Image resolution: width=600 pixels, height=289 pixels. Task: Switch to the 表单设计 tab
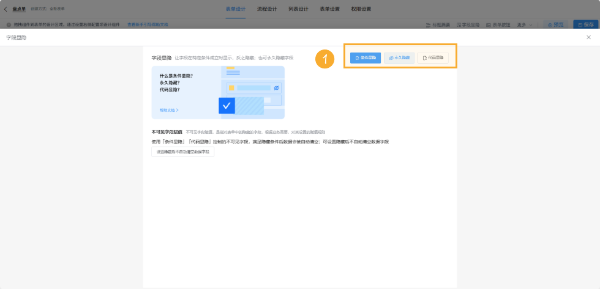pyautogui.click(x=236, y=9)
